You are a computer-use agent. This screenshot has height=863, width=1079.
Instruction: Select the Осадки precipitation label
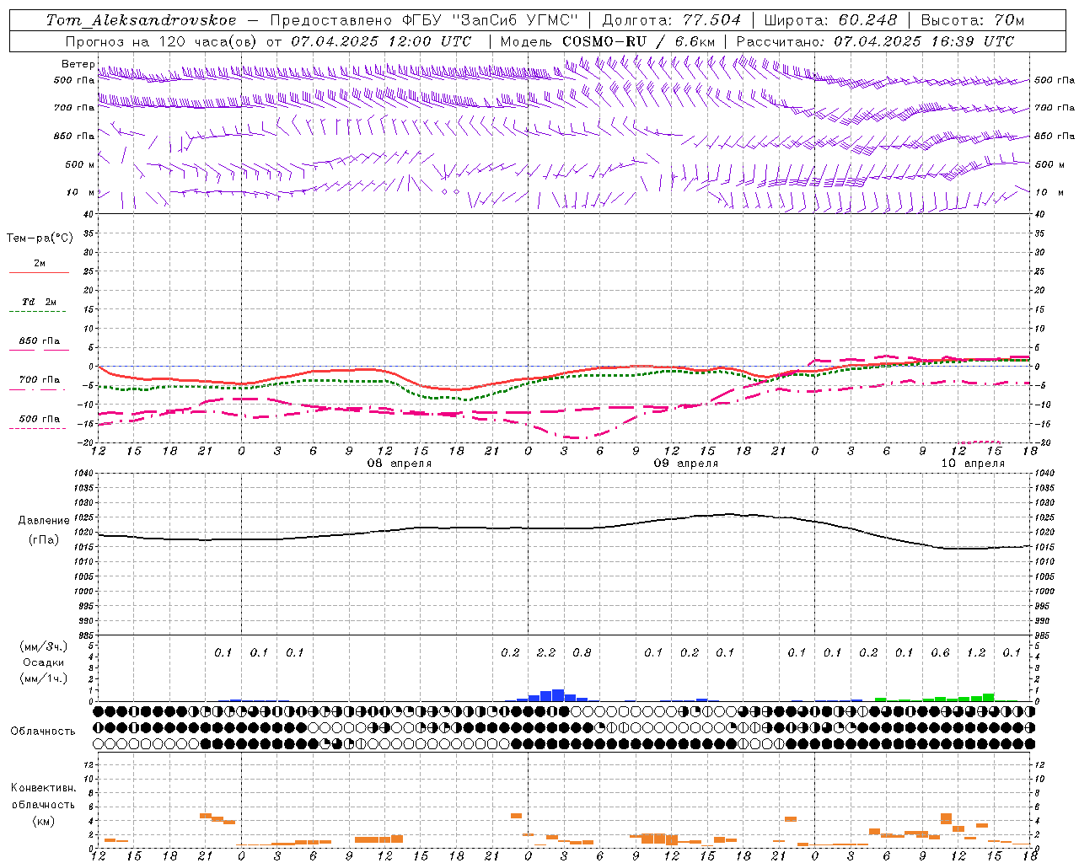click(42, 662)
